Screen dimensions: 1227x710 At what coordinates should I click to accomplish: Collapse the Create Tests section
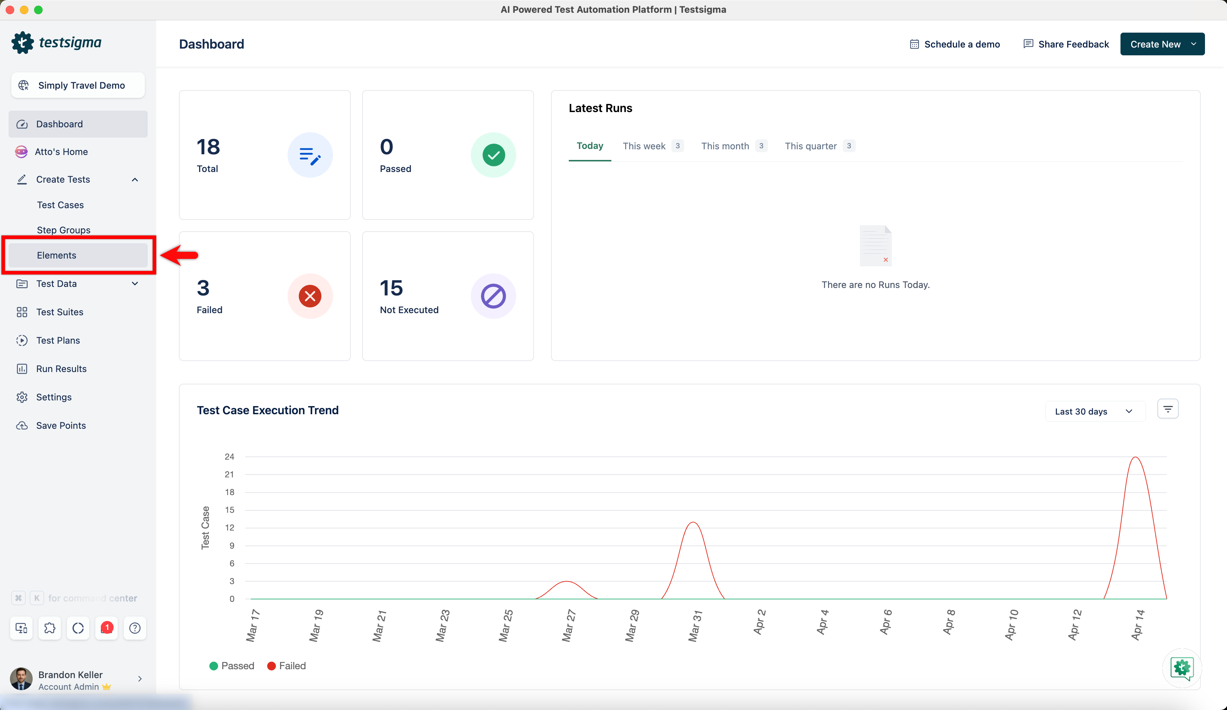pos(135,179)
